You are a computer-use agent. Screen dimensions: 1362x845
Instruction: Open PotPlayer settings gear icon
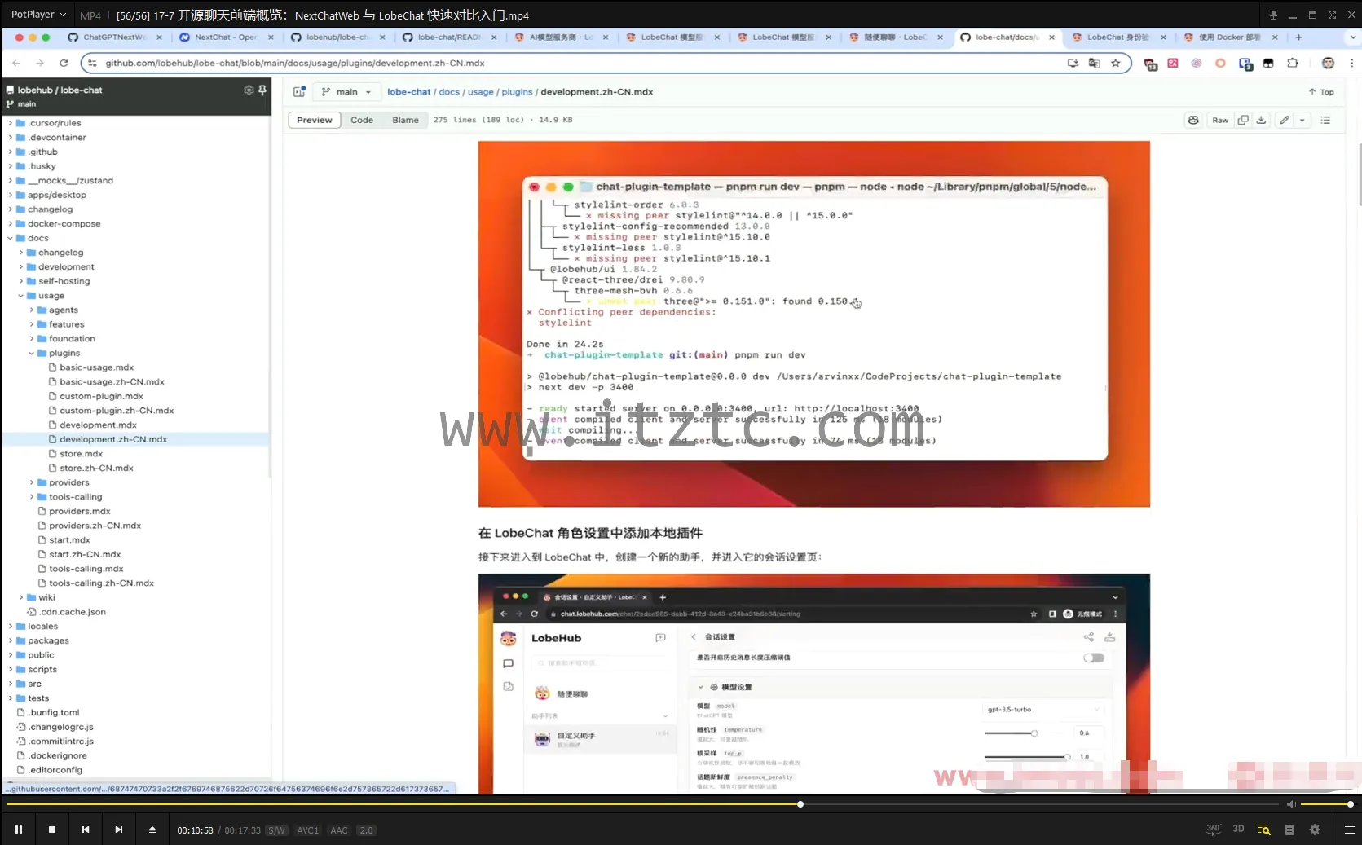[1314, 830]
